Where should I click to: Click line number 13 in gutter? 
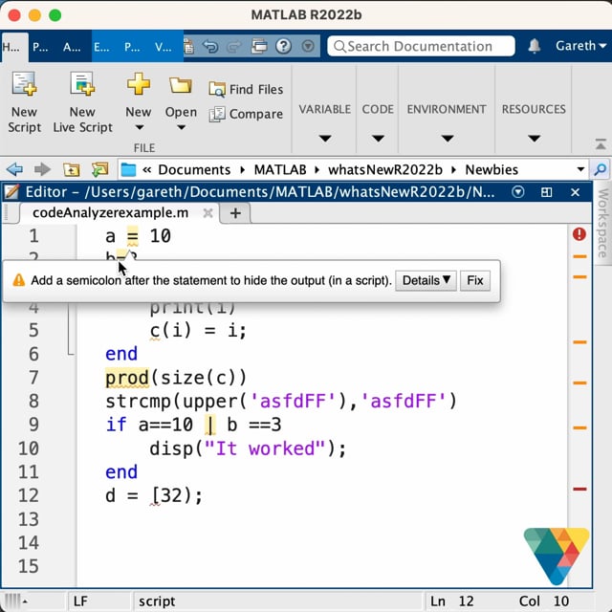[29, 519]
